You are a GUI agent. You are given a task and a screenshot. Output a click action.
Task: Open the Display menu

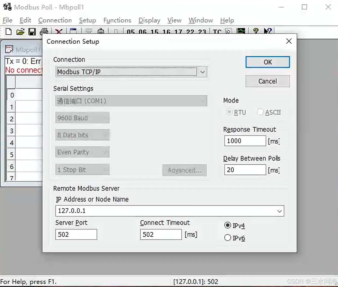pyautogui.click(x=149, y=20)
